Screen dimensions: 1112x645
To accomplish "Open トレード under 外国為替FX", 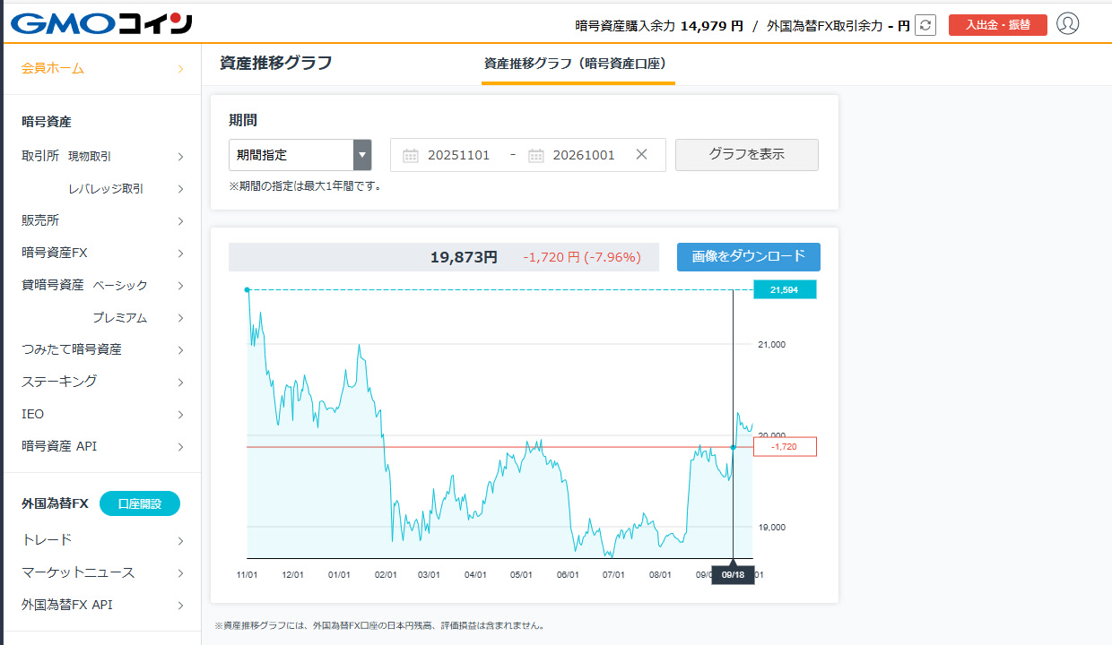I will [101, 540].
